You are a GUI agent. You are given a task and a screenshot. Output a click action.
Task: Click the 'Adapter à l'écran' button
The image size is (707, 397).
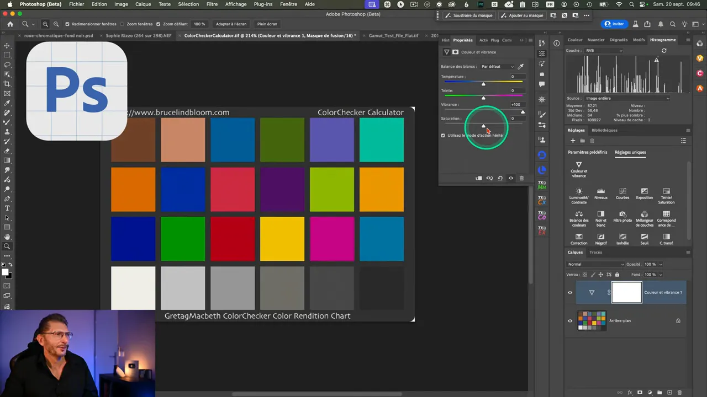[x=231, y=24]
